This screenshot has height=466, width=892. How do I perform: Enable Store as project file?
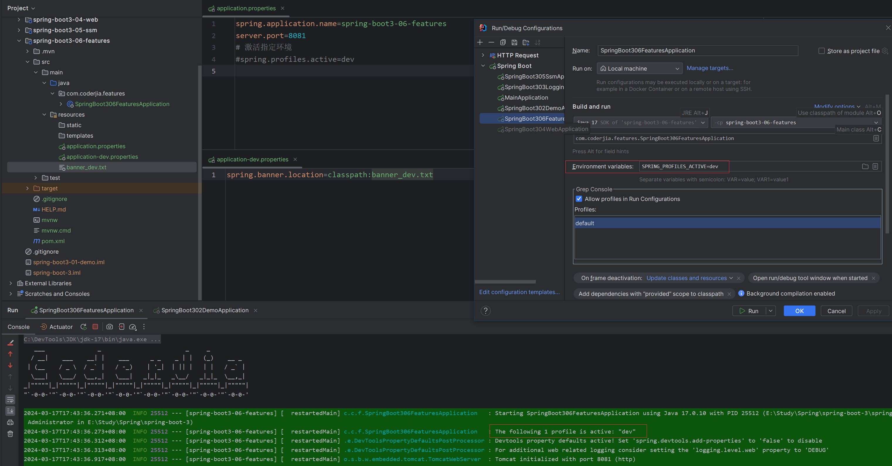click(x=821, y=50)
